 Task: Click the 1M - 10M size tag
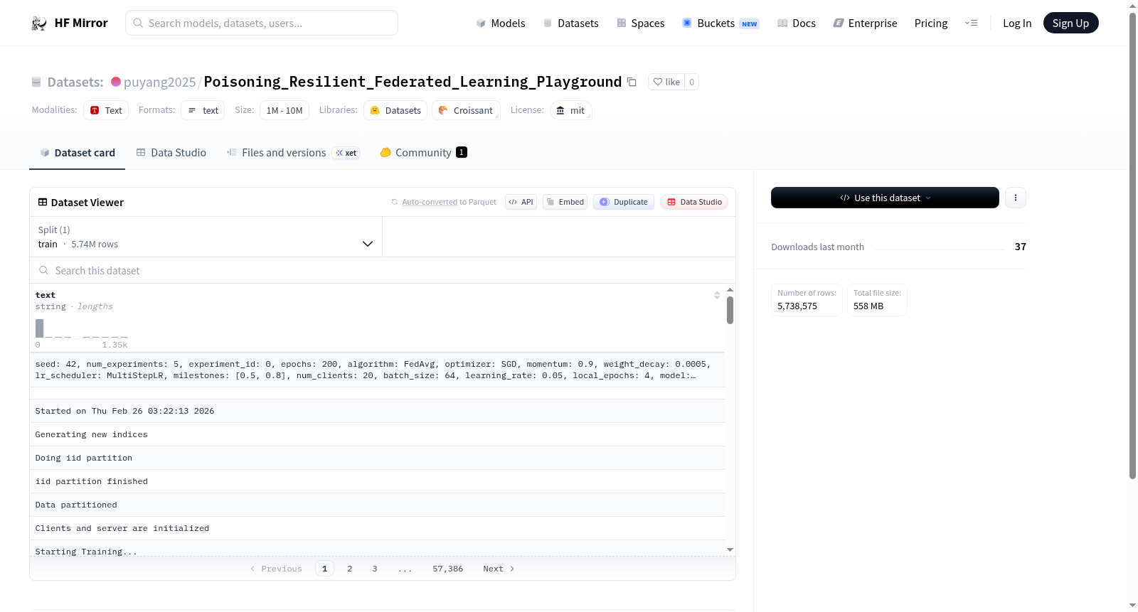point(284,110)
